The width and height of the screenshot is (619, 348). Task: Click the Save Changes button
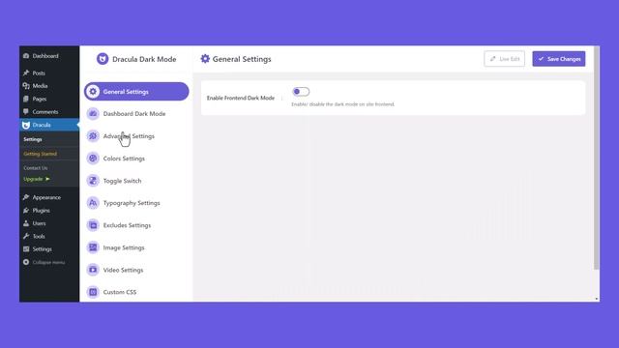click(559, 59)
